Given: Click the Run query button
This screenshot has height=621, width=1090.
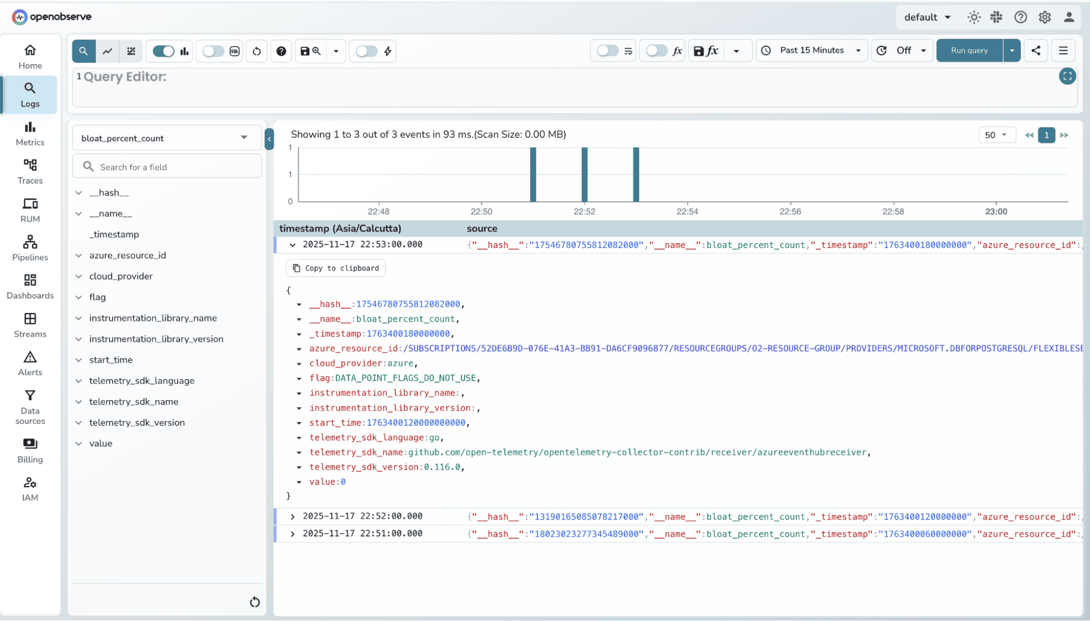Looking at the screenshot, I should (x=968, y=50).
